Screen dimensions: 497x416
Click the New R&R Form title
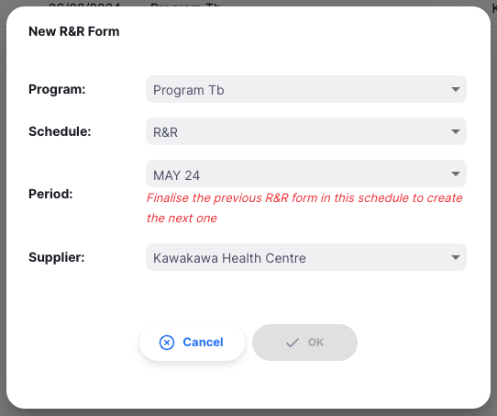pos(74,31)
